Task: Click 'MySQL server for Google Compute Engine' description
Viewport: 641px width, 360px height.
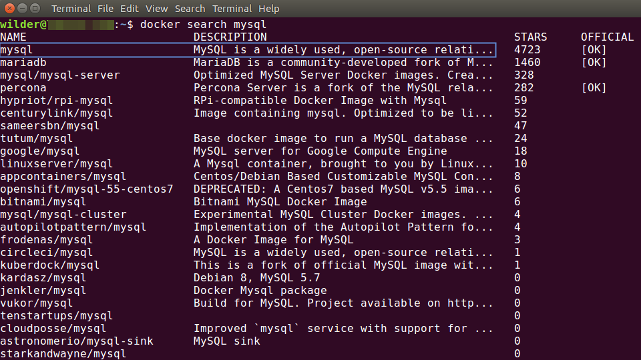Action: click(320, 151)
